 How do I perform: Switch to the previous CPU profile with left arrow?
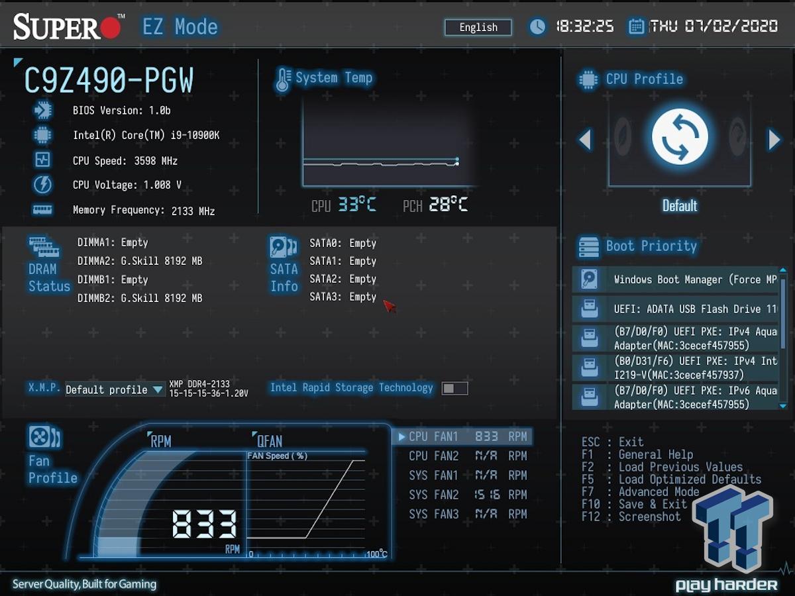tap(584, 140)
